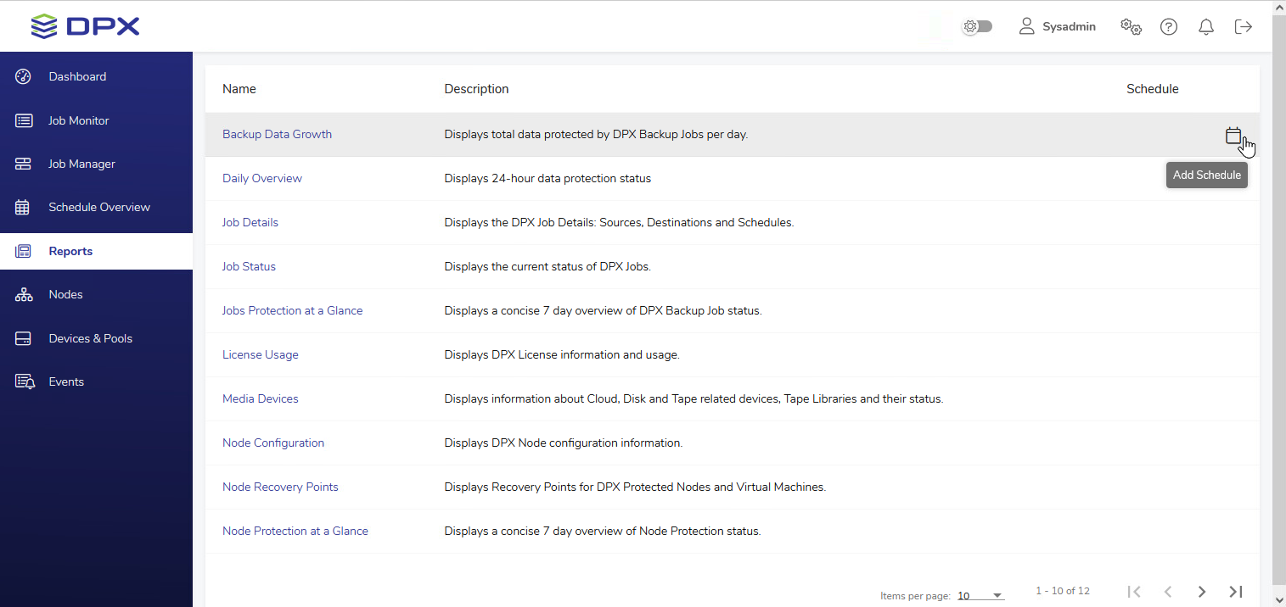The image size is (1286, 607).
Task: Open the advanced settings gears icon
Action: coord(1131,26)
